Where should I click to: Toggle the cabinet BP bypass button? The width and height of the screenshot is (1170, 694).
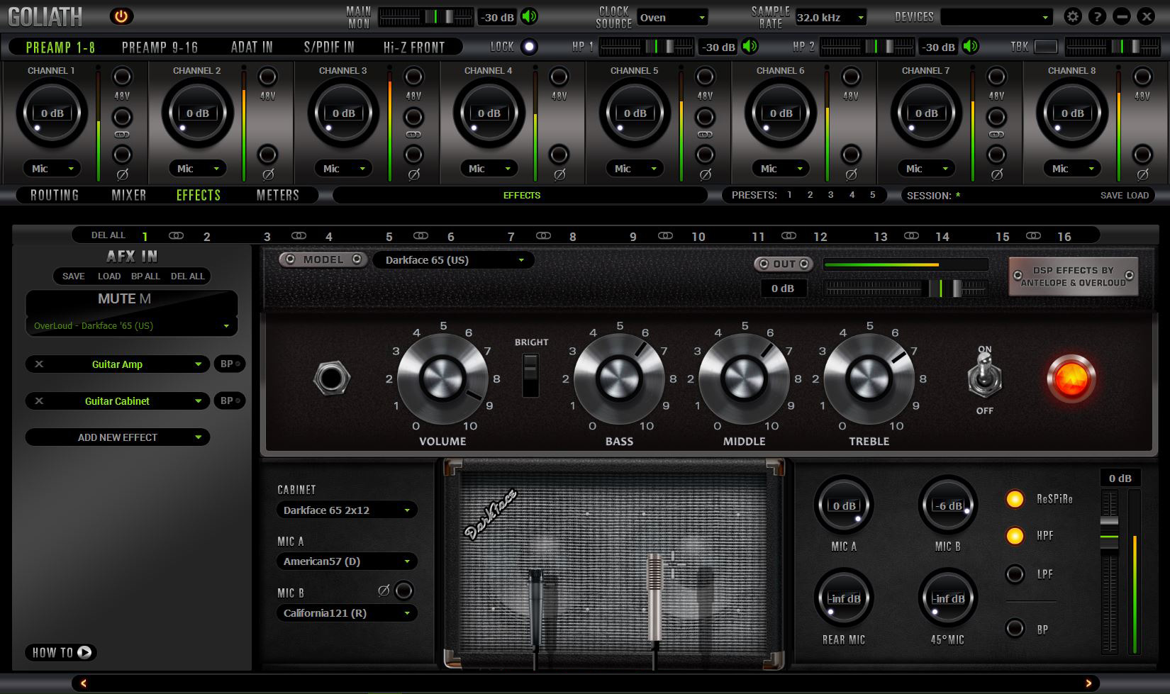click(x=1015, y=628)
